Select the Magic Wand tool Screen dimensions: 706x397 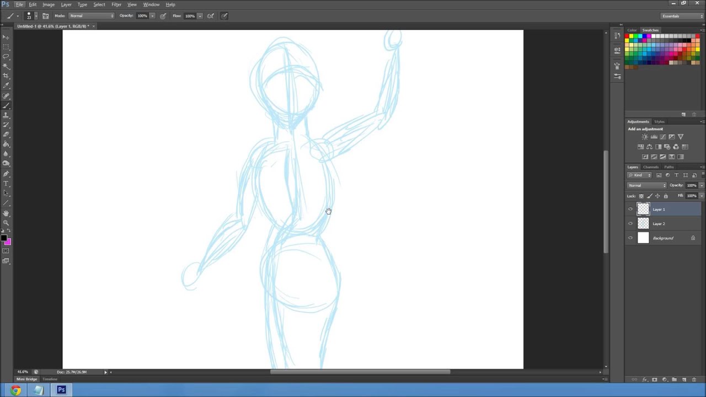[x=6, y=66]
